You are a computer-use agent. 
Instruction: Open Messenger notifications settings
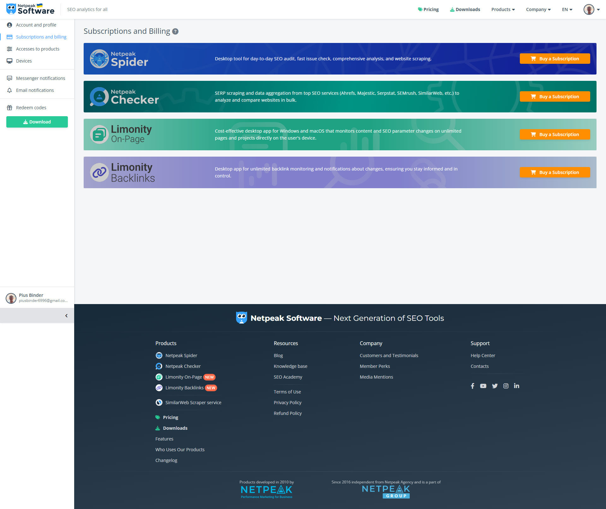(x=40, y=78)
